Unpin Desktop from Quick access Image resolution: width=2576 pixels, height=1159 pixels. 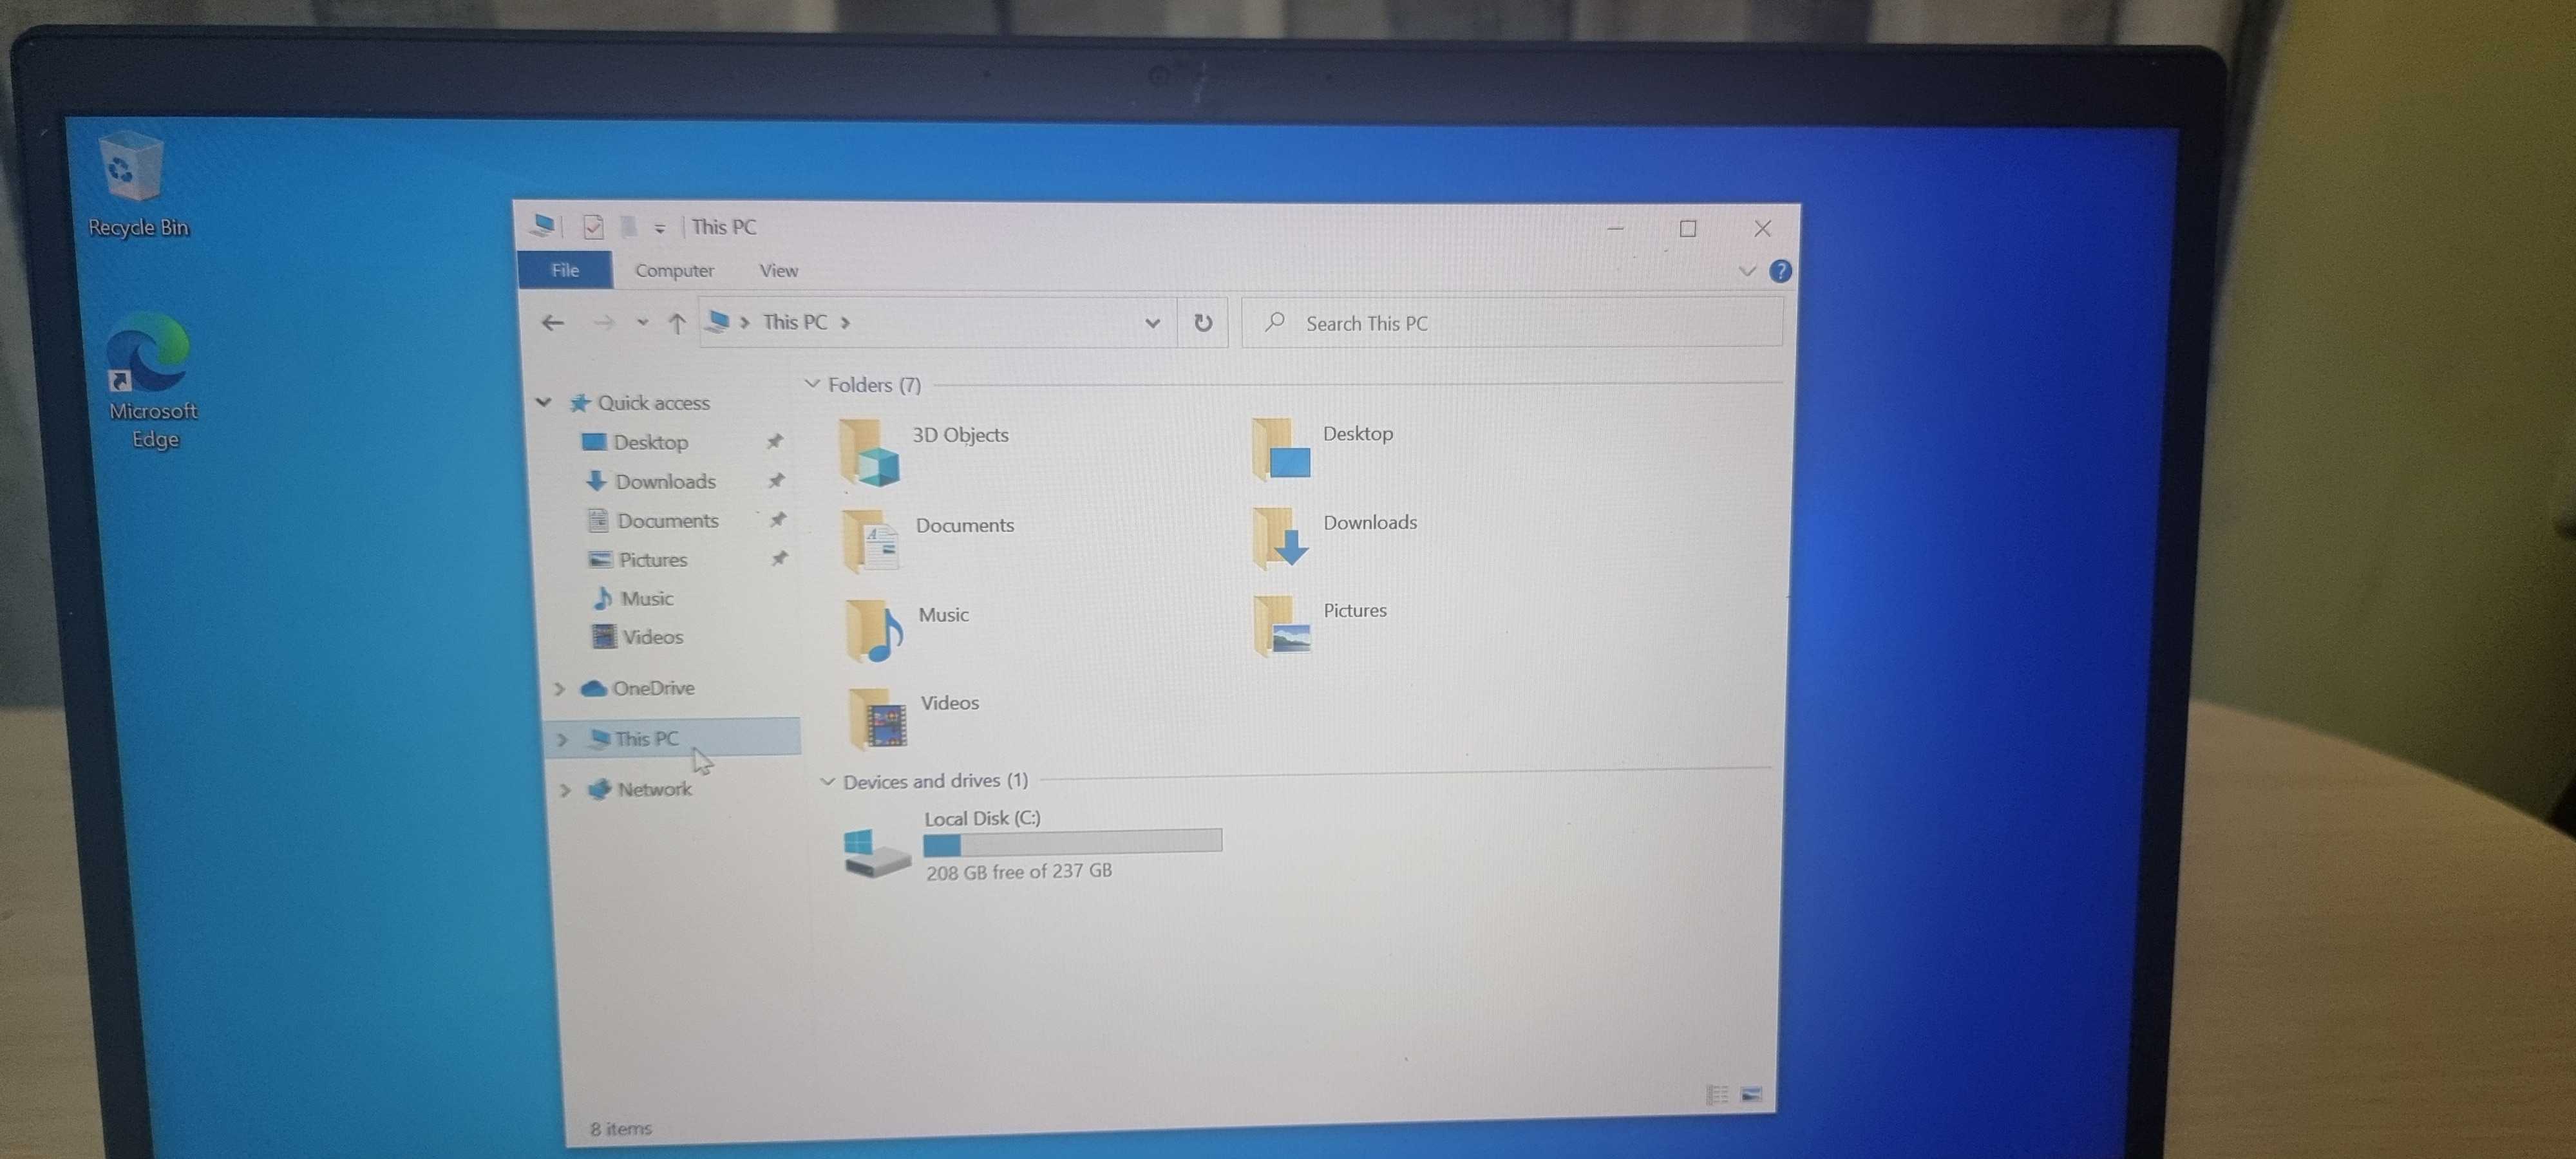(x=774, y=441)
